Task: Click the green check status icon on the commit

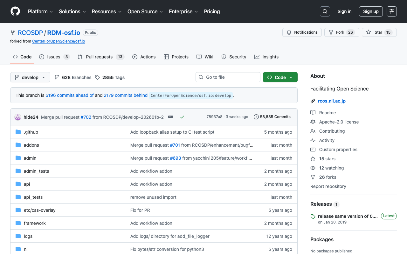Action: (182, 117)
